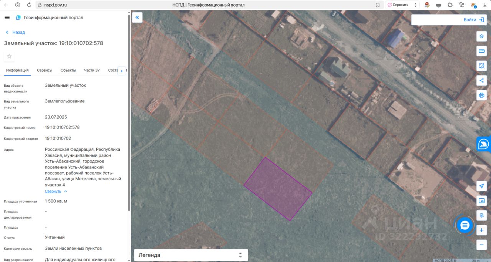Expand the Легенда dropdown
491x262 pixels.
point(191,255)
